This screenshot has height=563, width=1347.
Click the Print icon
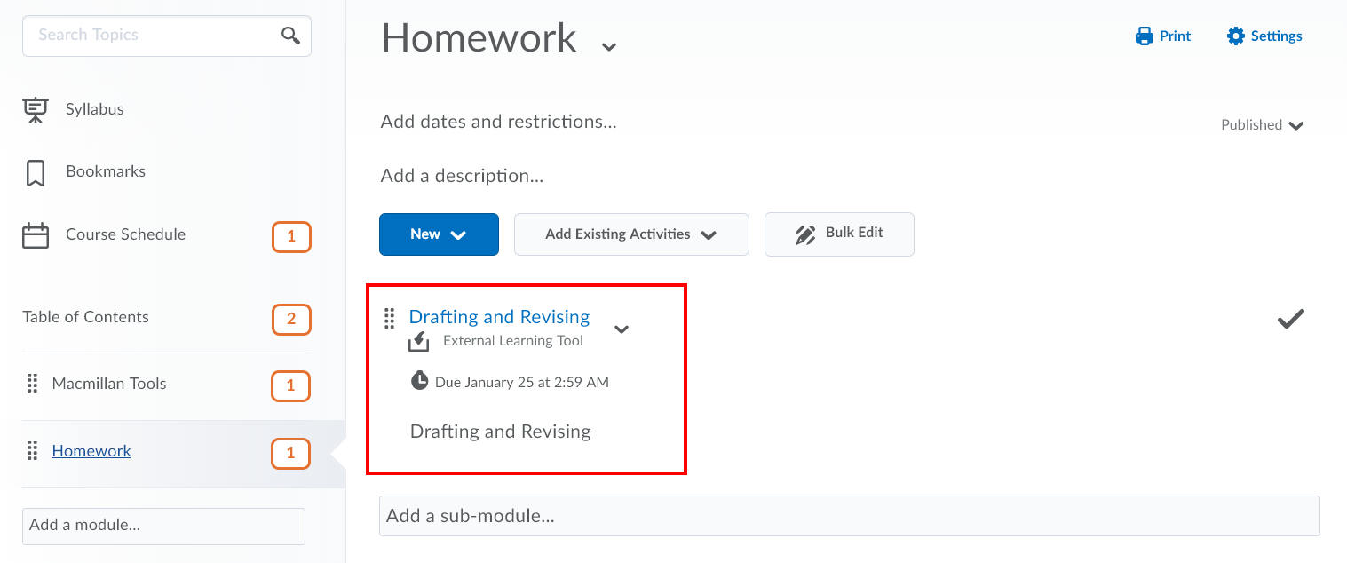[x=1143, y=36]
